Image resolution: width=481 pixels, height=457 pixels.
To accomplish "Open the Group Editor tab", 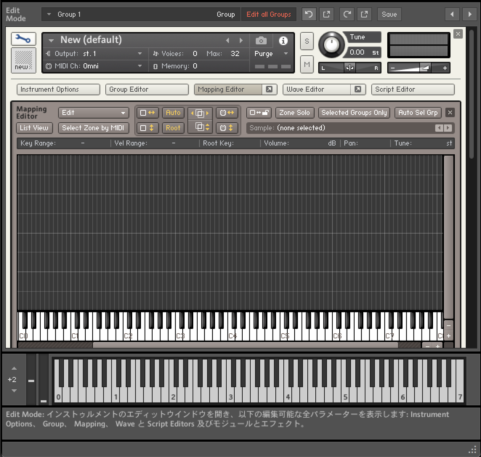I will click(x=147, y=90).
